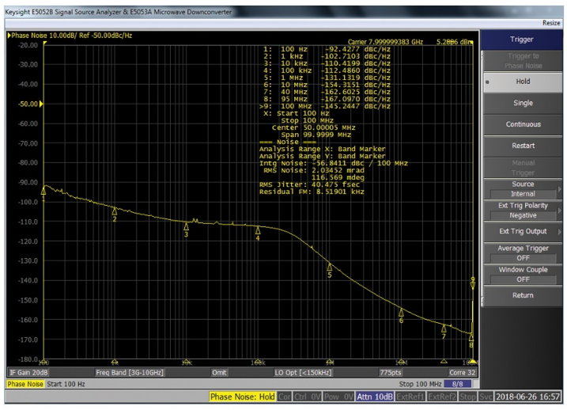
Task: Click the Return softkey
Action: coord(523,295)
